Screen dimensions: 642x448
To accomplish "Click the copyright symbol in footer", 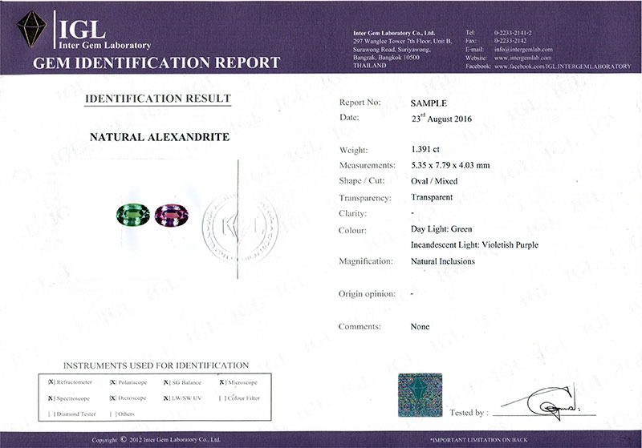I will click(124, 439).
